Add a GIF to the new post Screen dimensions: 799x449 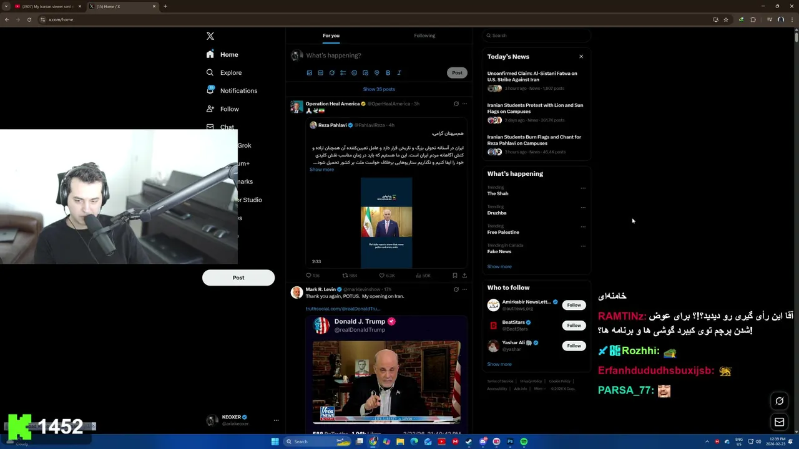point(320,73)
